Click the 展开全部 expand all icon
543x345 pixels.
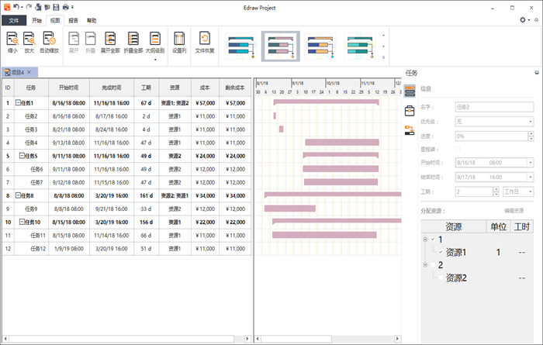[x=110, y=39]
